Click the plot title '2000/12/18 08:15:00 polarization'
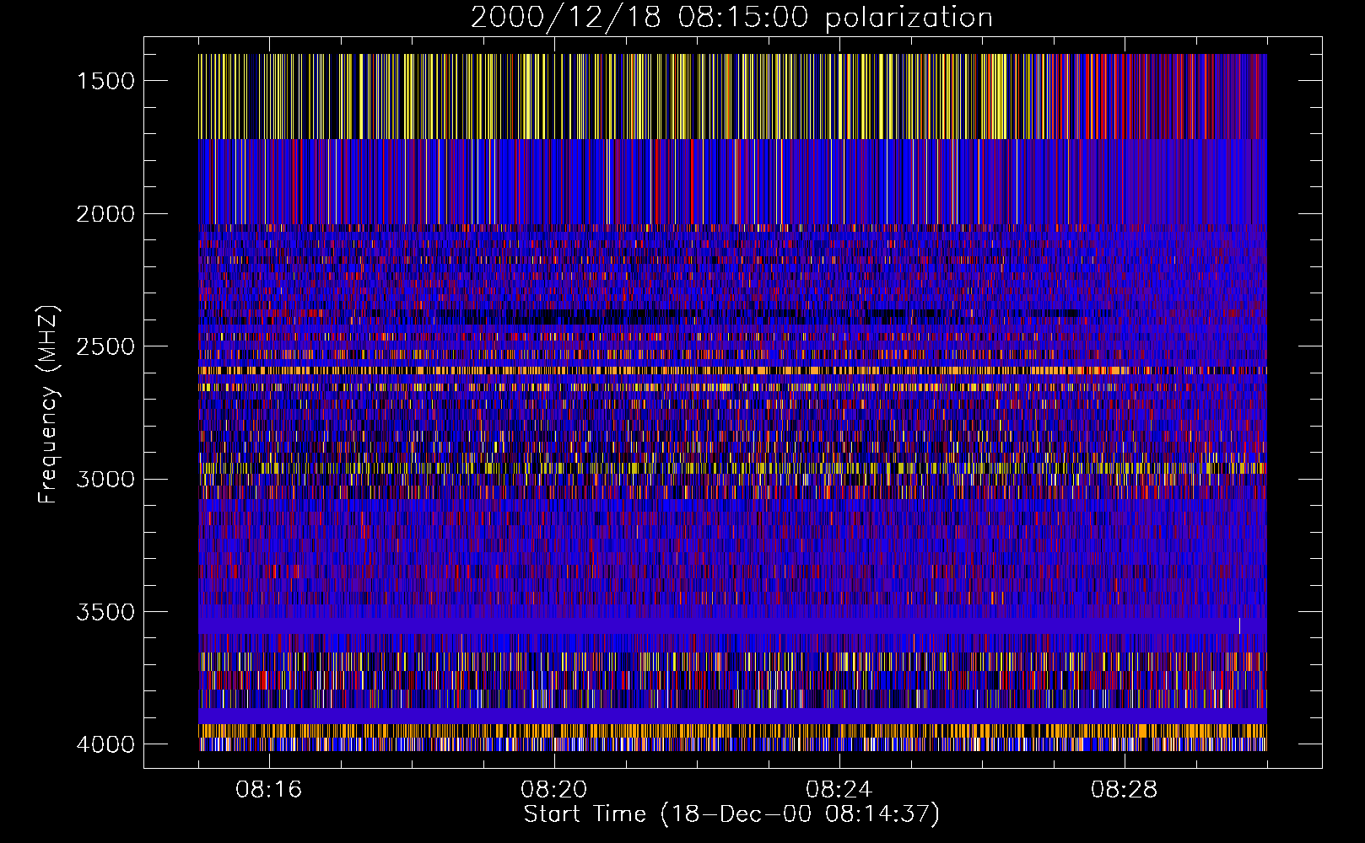The image size is (1365, 843). (x=731, y=18)
